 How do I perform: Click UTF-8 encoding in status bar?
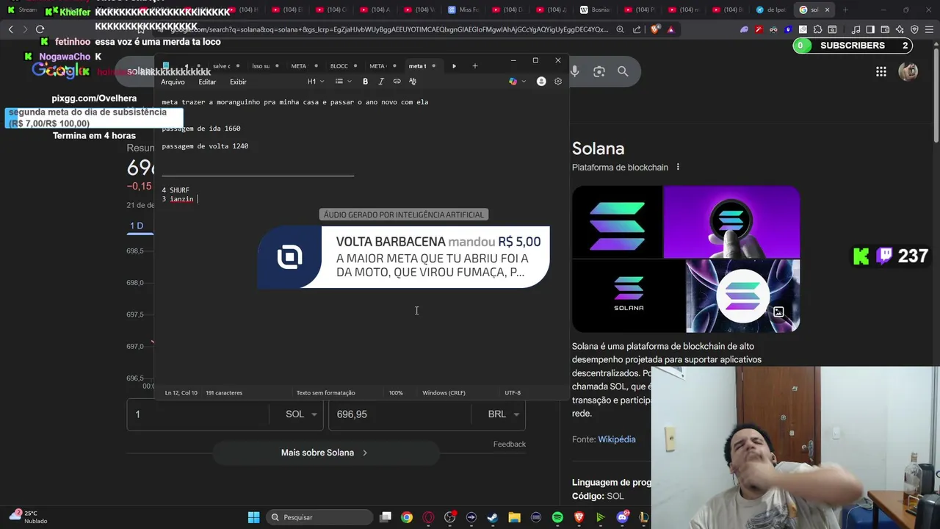[x=513, y=393]
